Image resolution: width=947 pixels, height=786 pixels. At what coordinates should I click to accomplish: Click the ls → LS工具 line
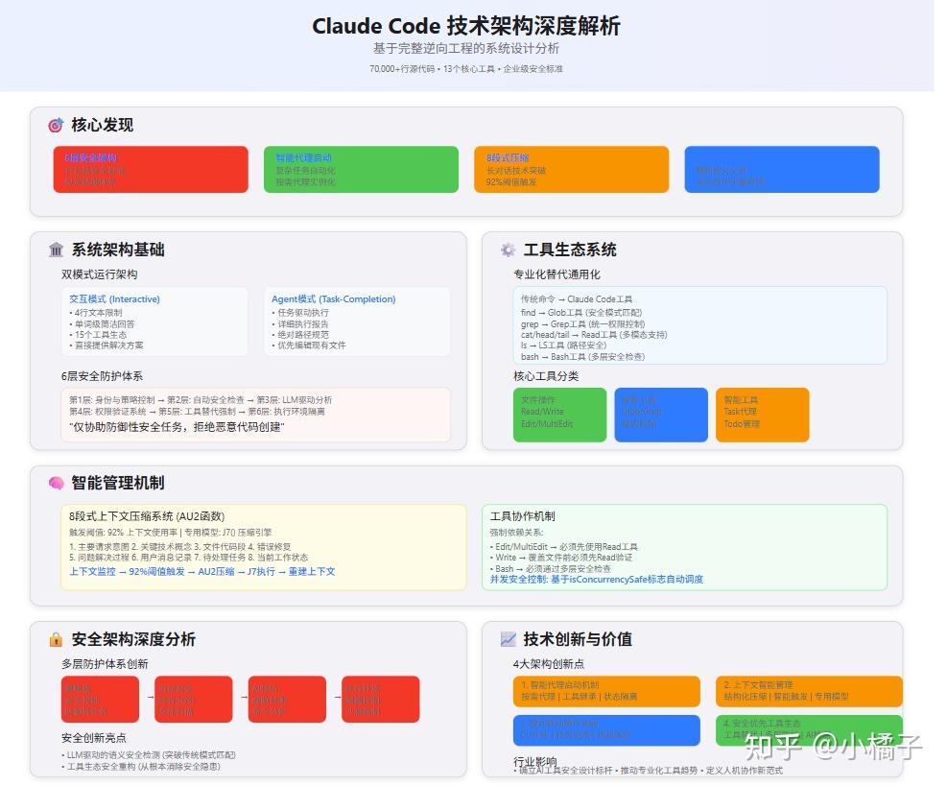[x=563, y=345]
